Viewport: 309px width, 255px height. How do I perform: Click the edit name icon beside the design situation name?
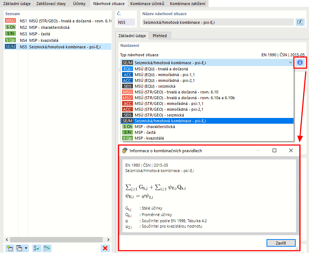300,22
